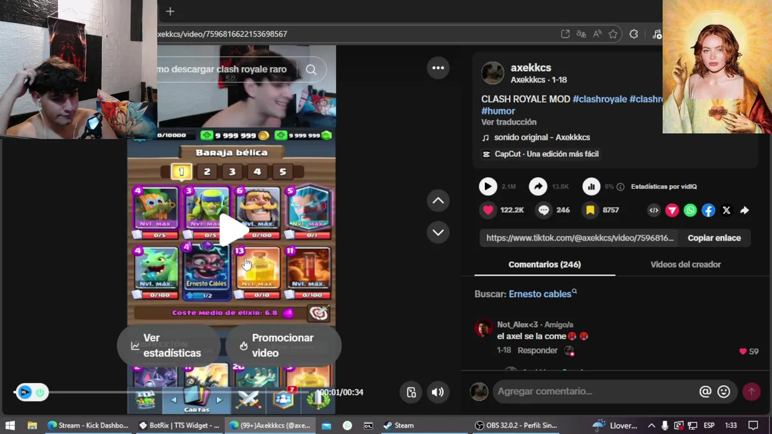Open the axekkcs profile avatar
This screenshot has height=434, width=772.
pyautogui.click(x=493, y=73)
